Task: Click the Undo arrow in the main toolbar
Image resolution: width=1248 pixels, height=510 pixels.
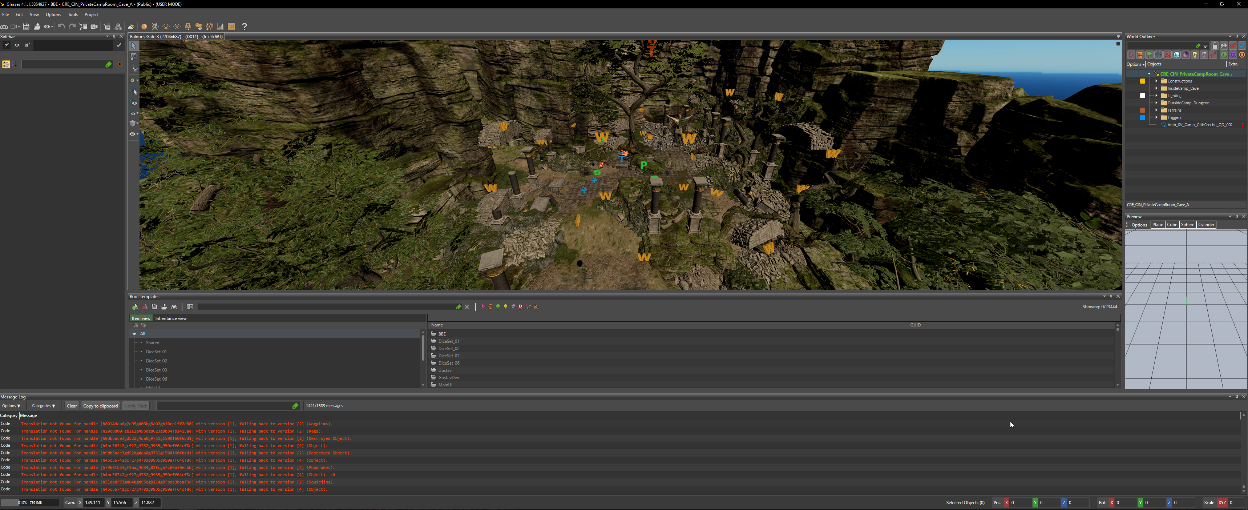Action: tap(61, 27)
